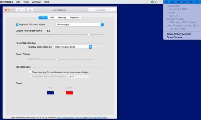Click the red System color swatch

(69, 93)
